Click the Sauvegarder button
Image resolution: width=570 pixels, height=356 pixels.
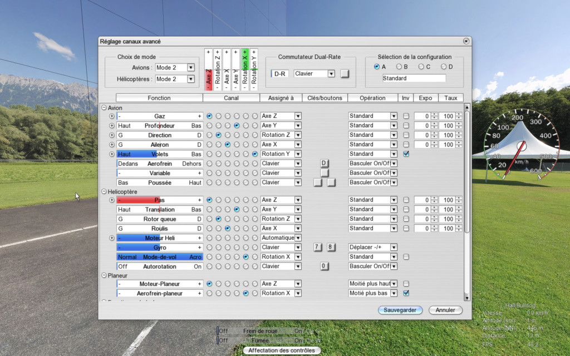pyautogui.click(x=400, y=310)
